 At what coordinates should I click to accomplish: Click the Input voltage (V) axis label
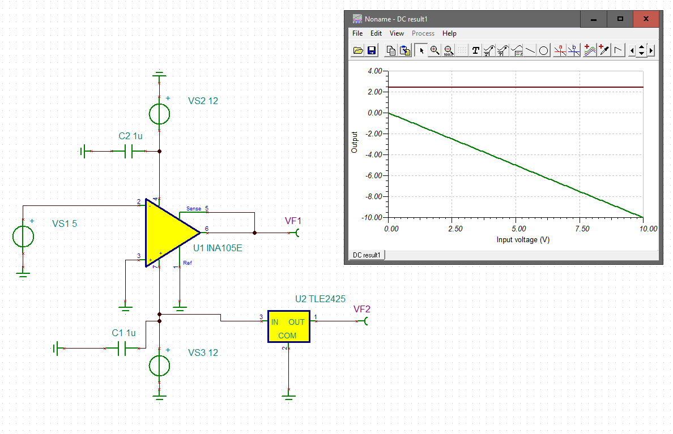click(523, 240)
